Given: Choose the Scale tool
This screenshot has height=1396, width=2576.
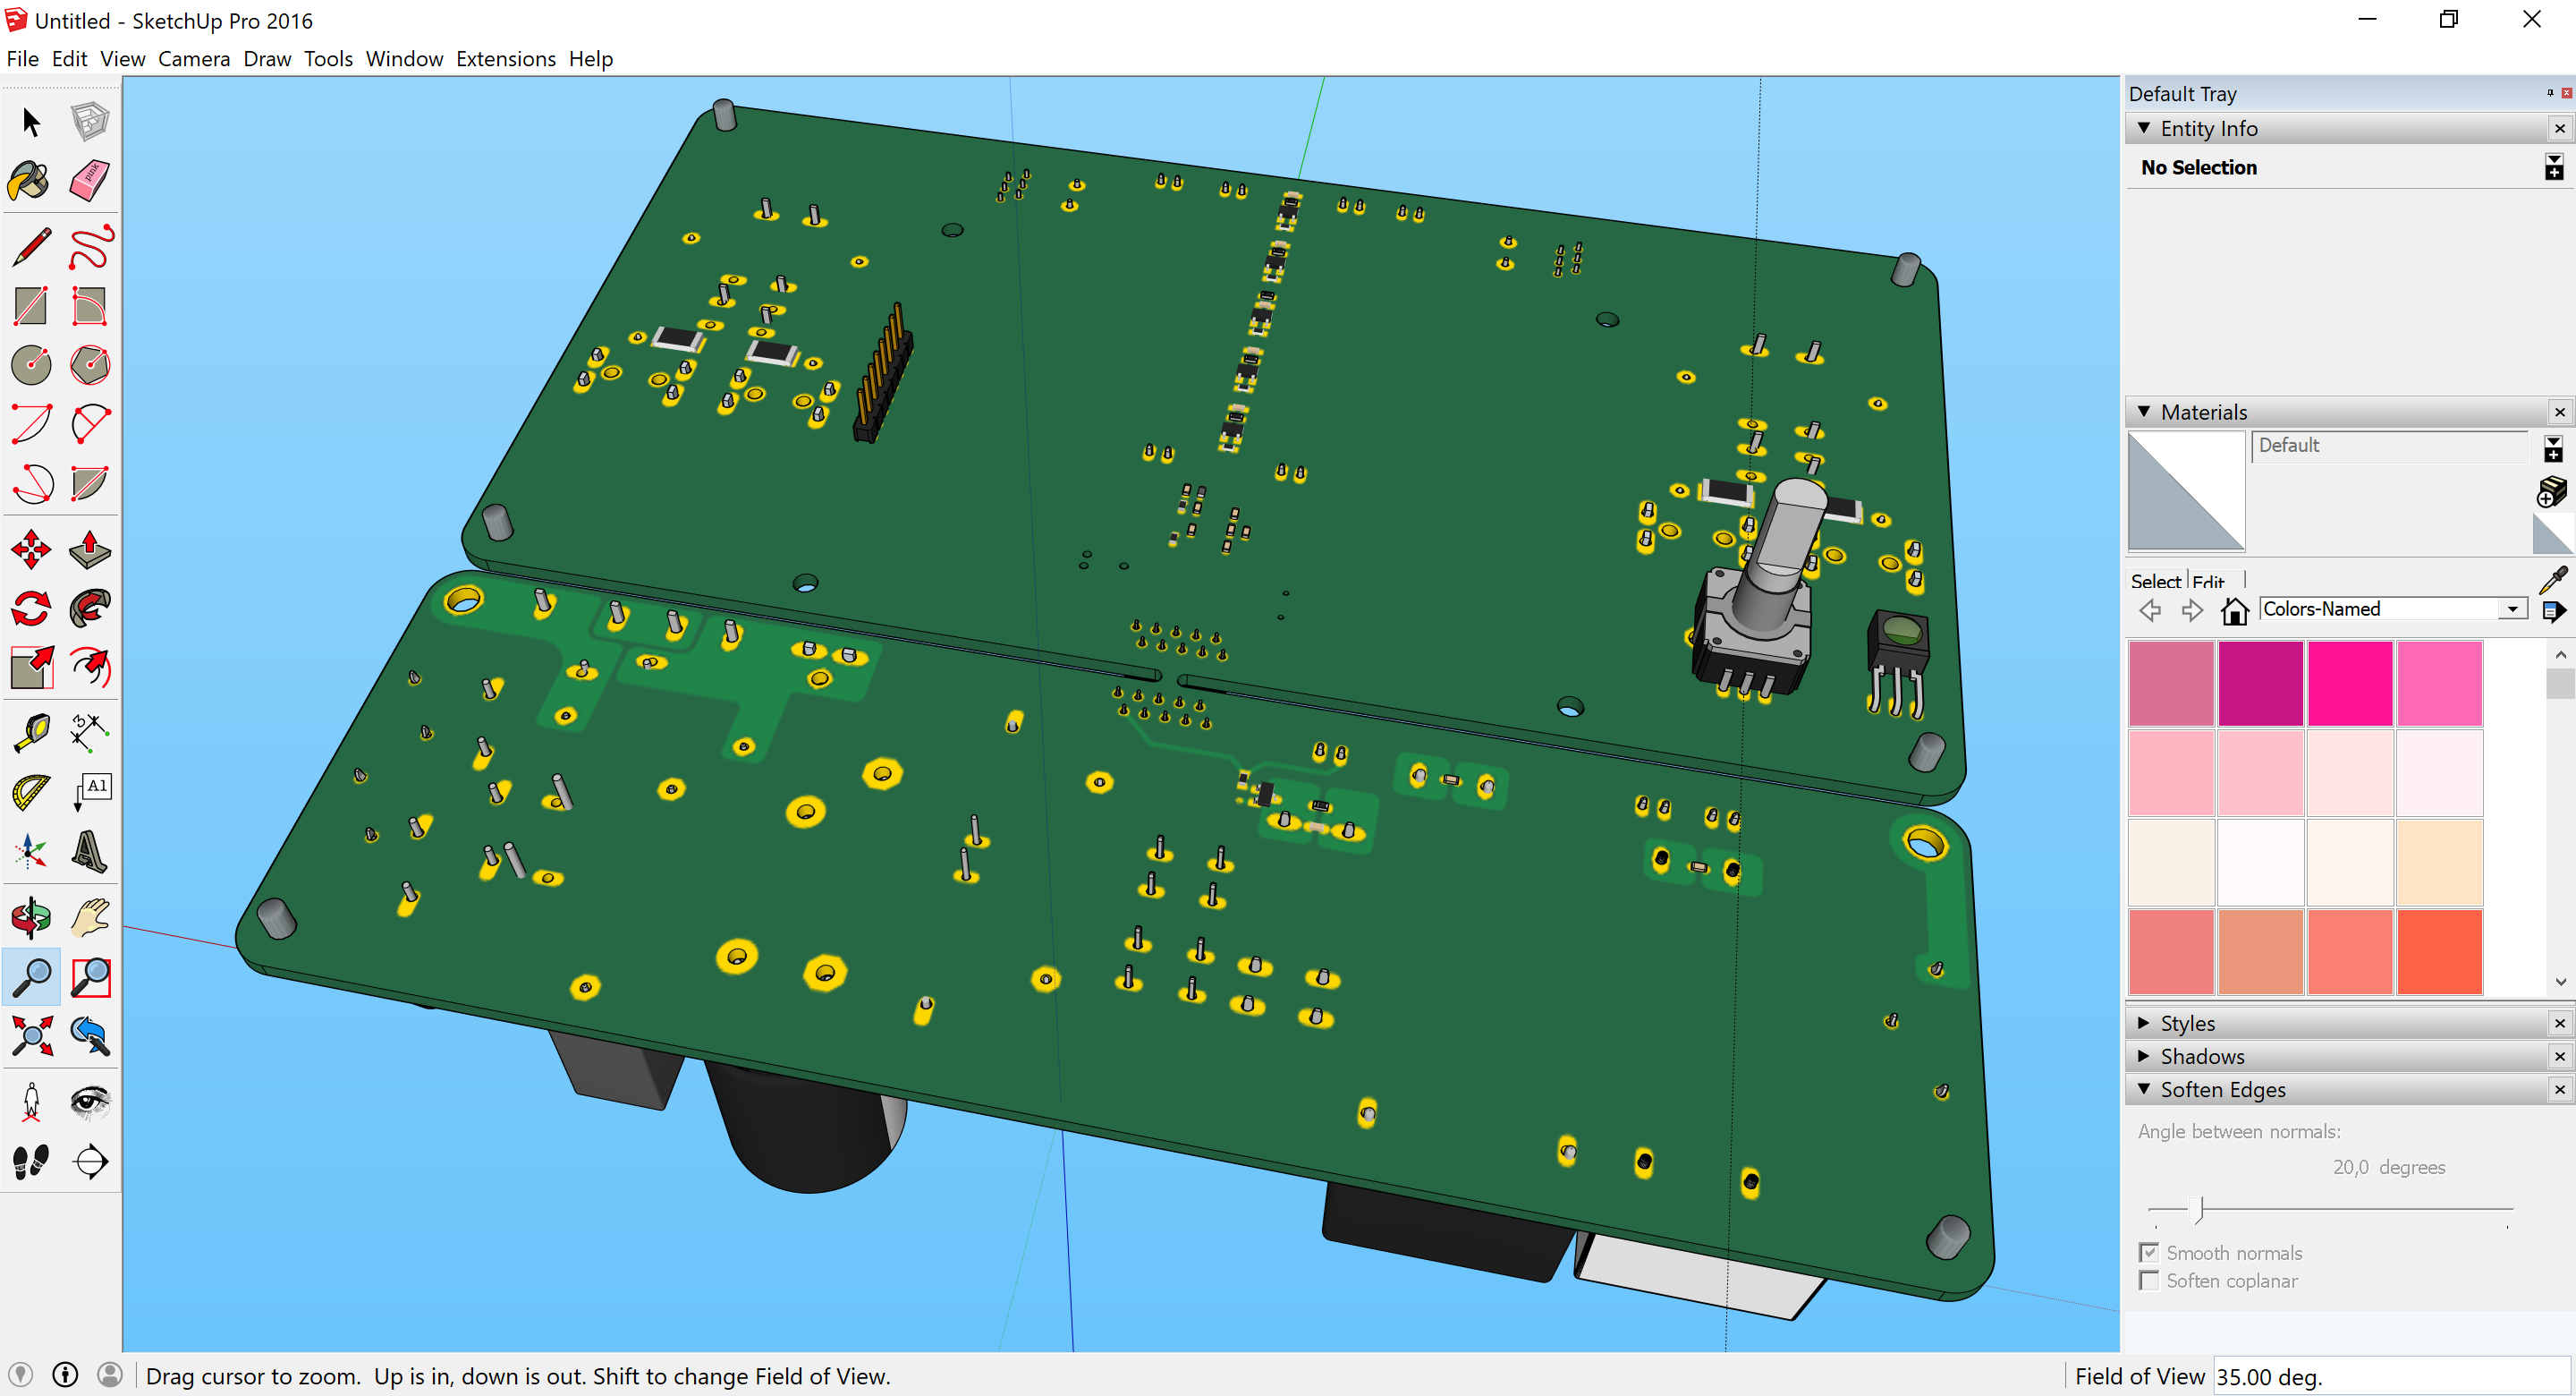Looking at the screenshot, I should [31, 668].
